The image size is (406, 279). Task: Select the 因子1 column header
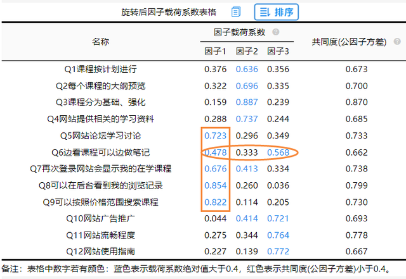(215, 51)
